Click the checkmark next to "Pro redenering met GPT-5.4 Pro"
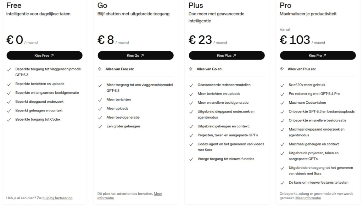The height and width of the screenshot is (206, 363). pyautogui.click(x=282, y=94)
